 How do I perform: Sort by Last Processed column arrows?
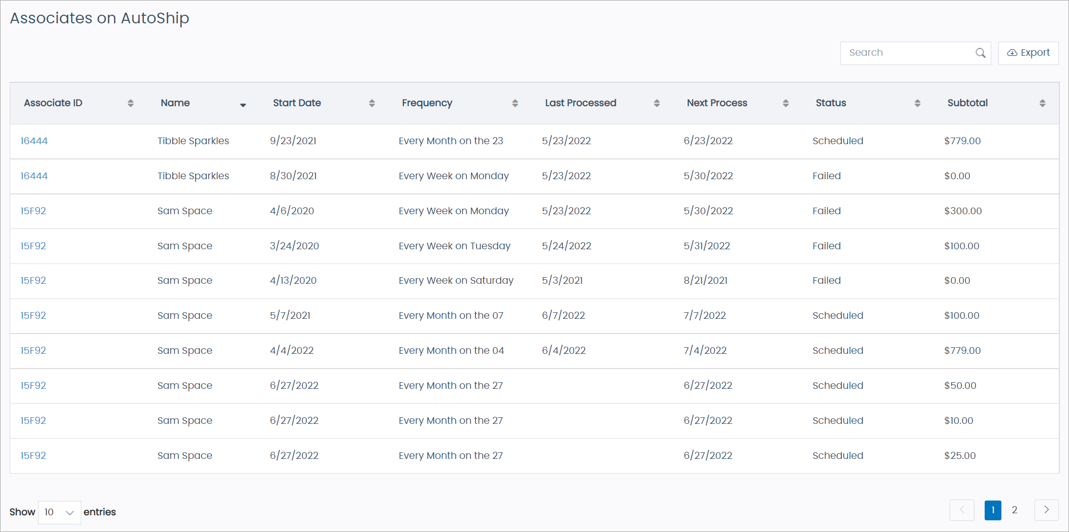click(656, 103)
